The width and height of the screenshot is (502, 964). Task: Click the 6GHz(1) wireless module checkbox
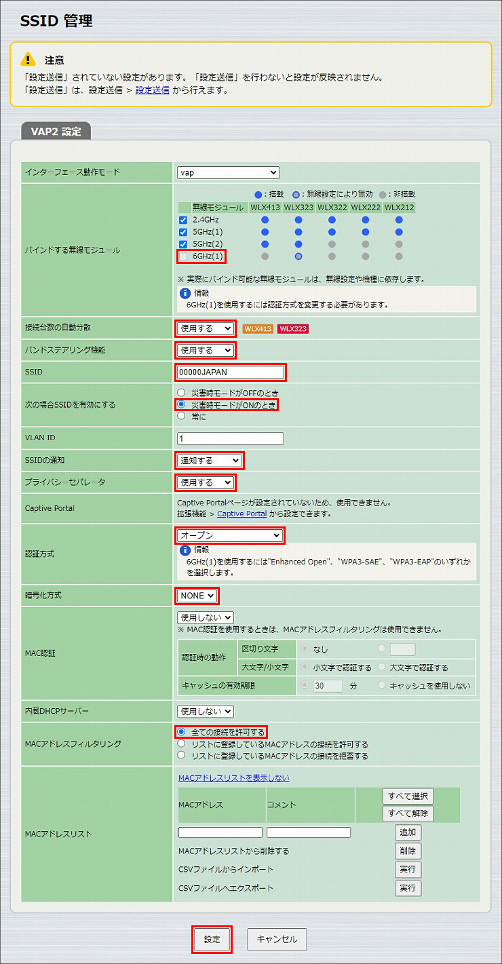pos(183,256)
